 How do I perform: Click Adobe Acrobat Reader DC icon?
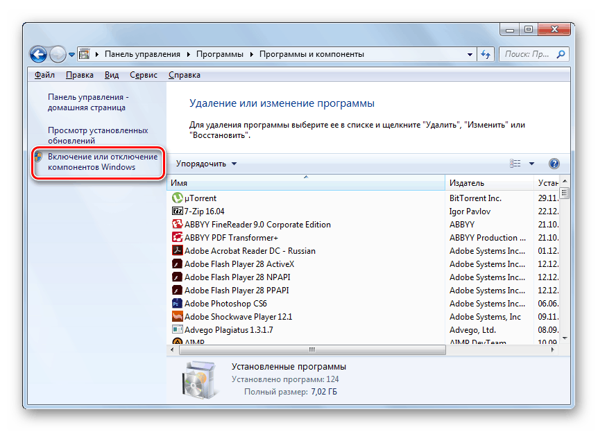178,250
